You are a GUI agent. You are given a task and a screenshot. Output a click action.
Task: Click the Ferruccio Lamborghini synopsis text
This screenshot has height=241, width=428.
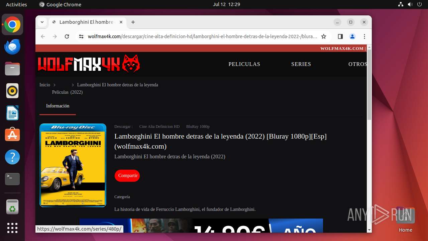(x=185, y=209)
